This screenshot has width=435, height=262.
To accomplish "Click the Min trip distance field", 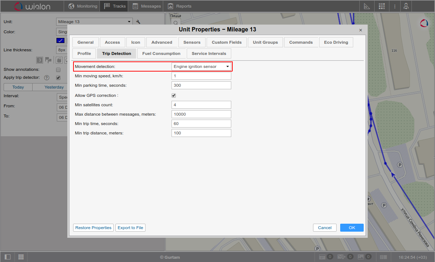I will tap(201, 133).
